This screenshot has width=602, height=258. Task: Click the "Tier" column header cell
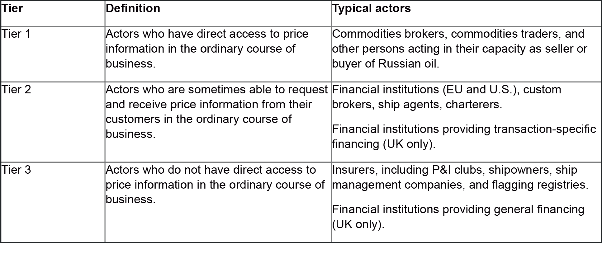click(x=12, y=8)
